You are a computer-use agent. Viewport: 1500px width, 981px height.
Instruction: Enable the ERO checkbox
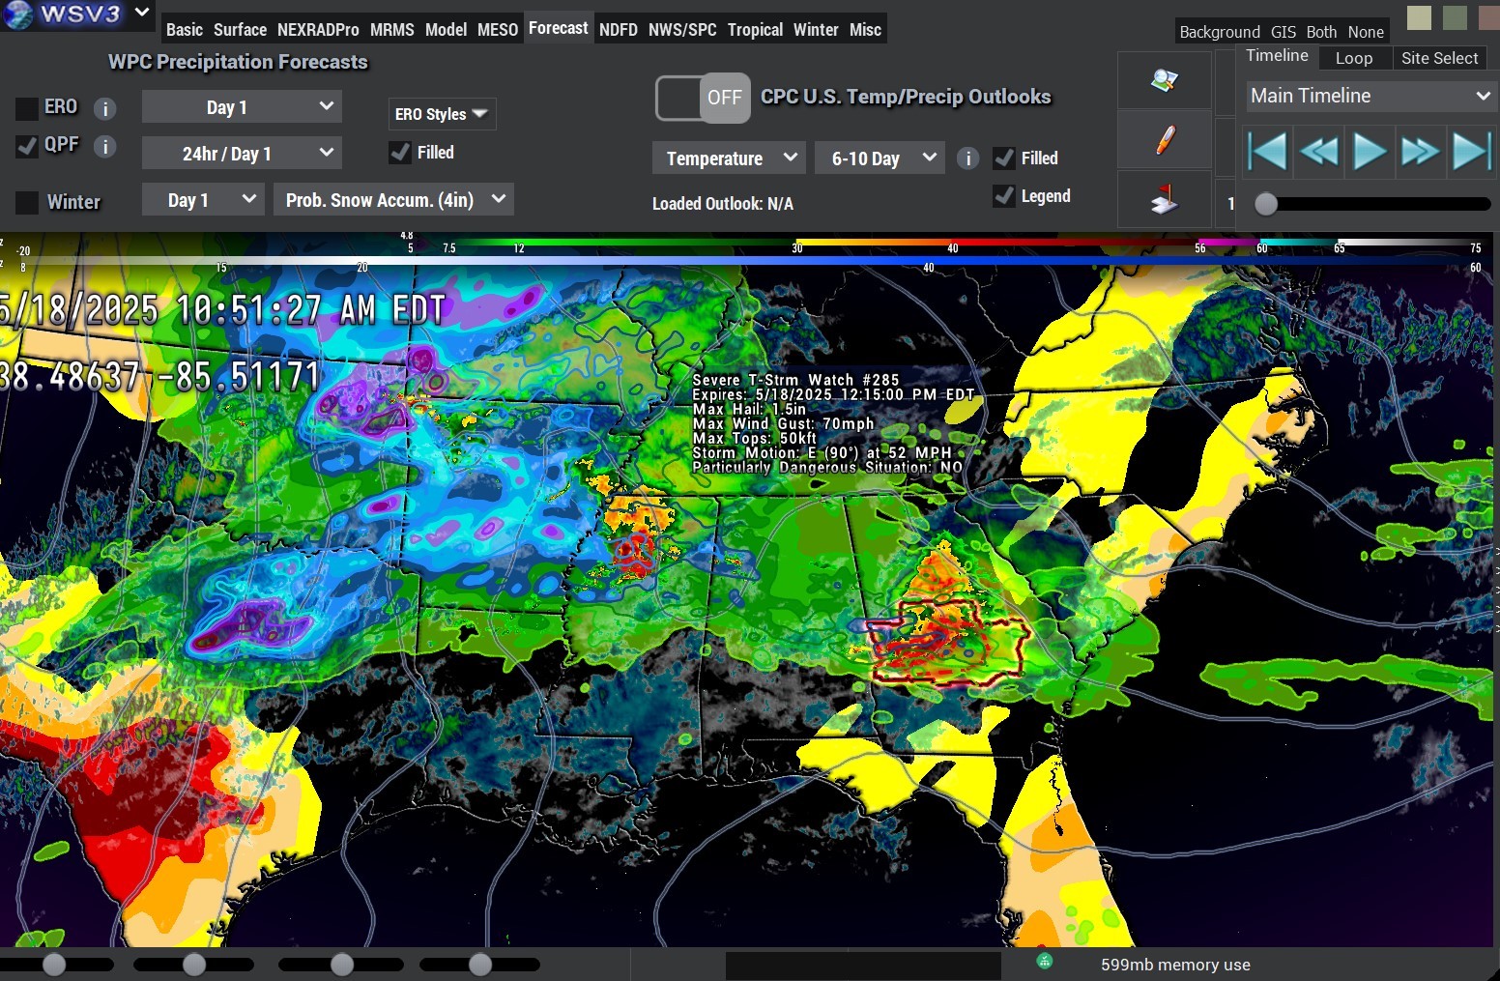click(x=27, y=108)
